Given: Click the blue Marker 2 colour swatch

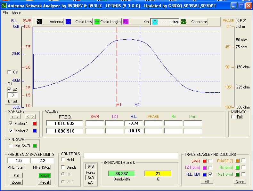Looking at the screenshot, I should (35, 131).
